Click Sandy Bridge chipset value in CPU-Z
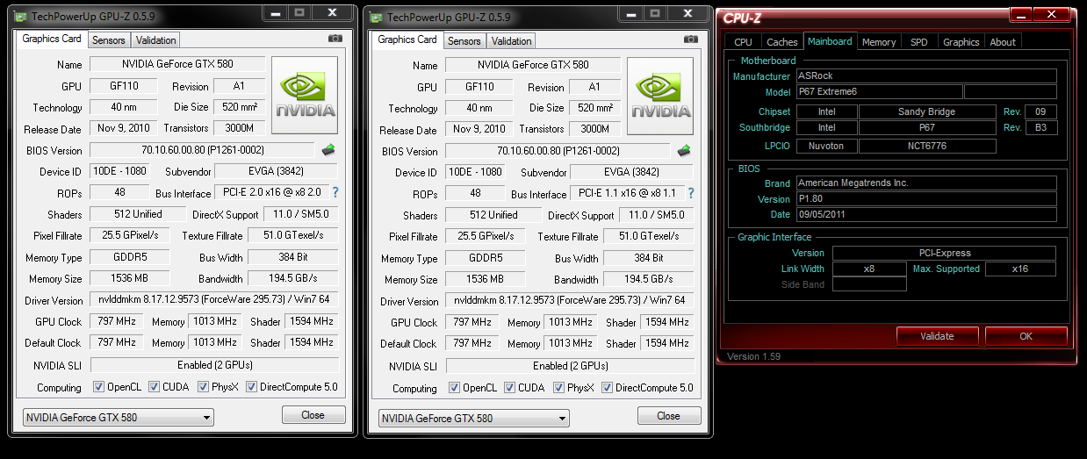 point(927,112)
